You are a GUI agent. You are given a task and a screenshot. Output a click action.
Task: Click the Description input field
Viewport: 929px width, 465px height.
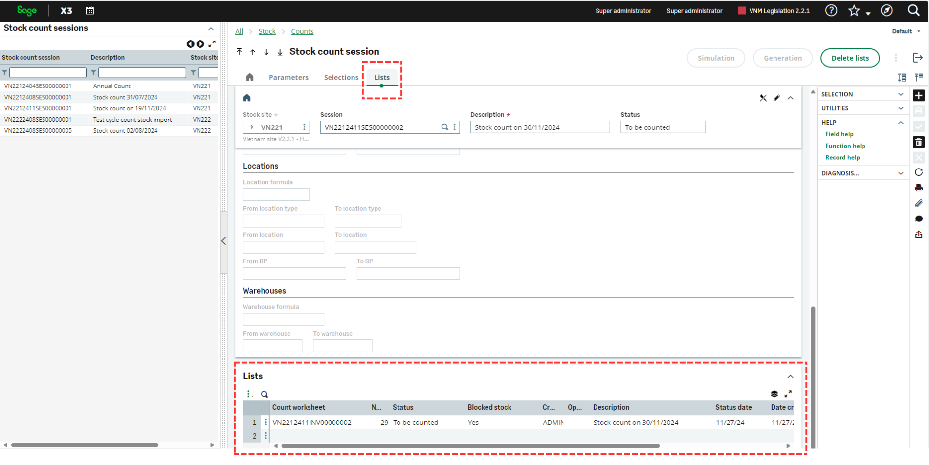click(540, 127)
